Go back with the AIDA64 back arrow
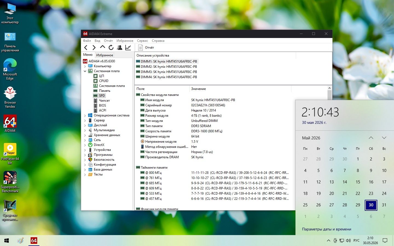This screenshot has width=394, height=246. 86,48
